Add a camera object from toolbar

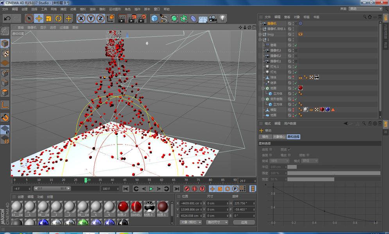click(x=213, y=19)
